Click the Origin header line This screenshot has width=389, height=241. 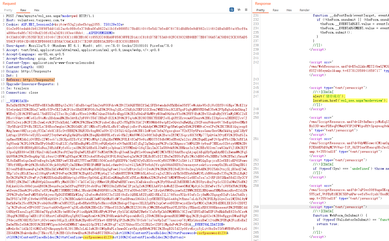29,71
